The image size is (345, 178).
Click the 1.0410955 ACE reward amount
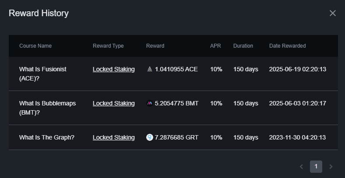[x=176, y=69]
